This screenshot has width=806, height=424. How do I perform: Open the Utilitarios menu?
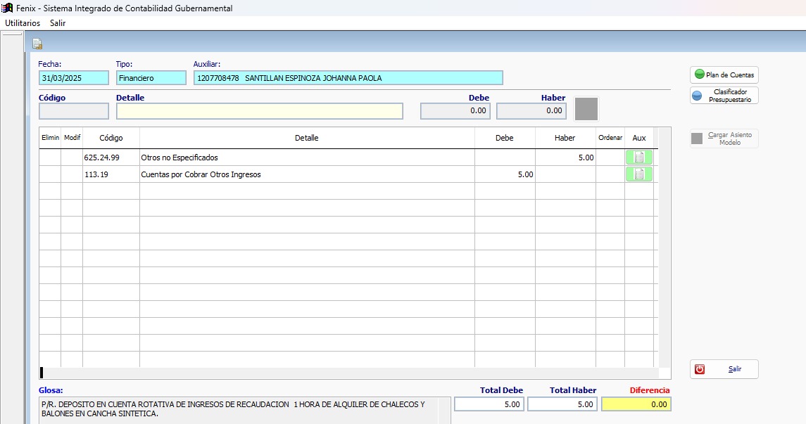point(23,23)
